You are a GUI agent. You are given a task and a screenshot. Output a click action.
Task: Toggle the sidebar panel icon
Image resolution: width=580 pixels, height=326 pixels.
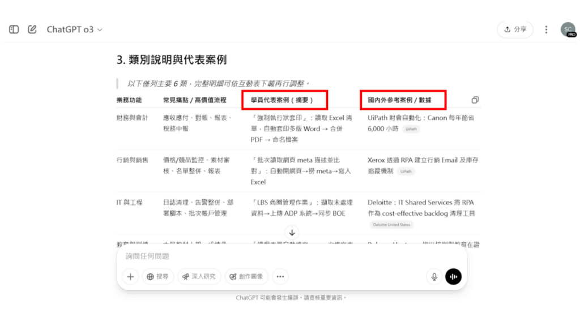point(14,29)
